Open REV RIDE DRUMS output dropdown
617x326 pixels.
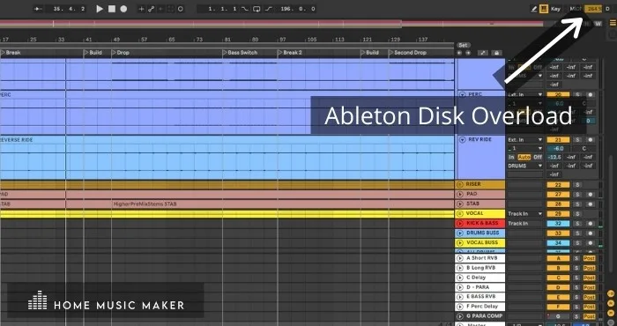pos(525,166)
